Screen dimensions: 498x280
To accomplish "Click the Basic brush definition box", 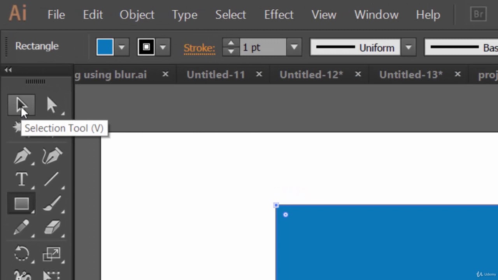I will (x=461, y=47).
